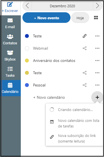Share the Webmail calendar
The image size is (104, 157).
85,48
